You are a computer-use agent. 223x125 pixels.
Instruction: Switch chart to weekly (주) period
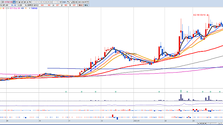(17, 2)
